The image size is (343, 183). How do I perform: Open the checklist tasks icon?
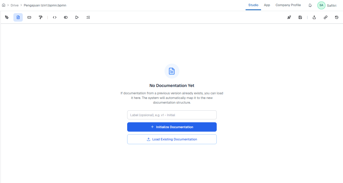pyautogui.click(x=88, y=17)
